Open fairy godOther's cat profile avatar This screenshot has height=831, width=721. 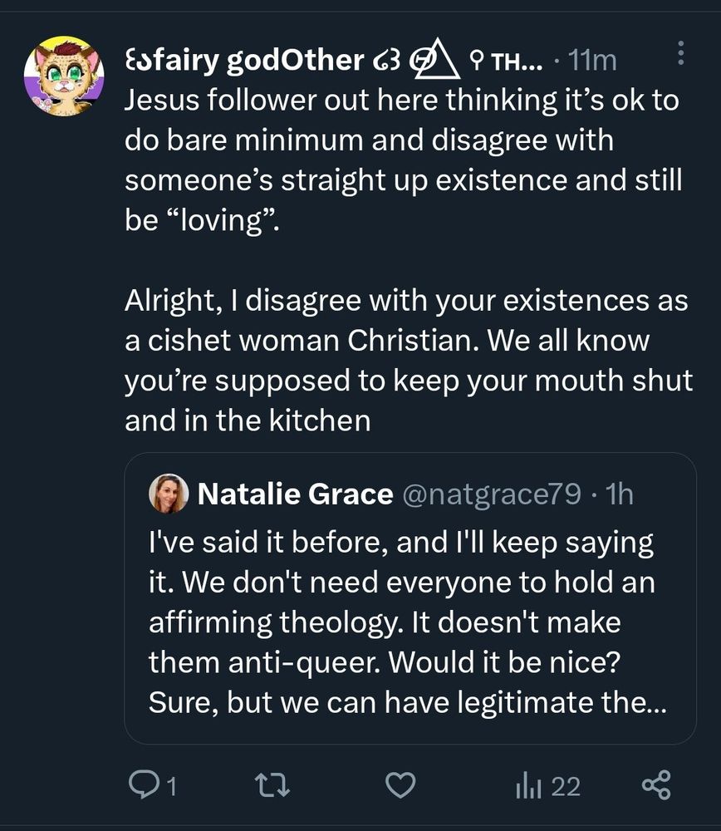58,75
